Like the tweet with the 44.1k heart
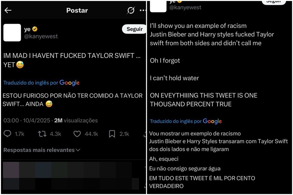 [77, 134]
